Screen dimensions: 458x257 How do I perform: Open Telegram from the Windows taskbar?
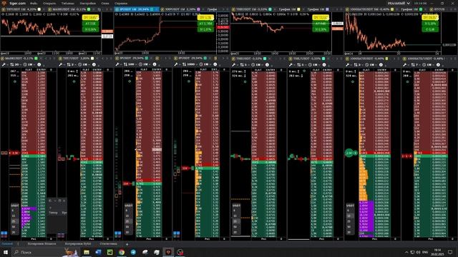133,252
